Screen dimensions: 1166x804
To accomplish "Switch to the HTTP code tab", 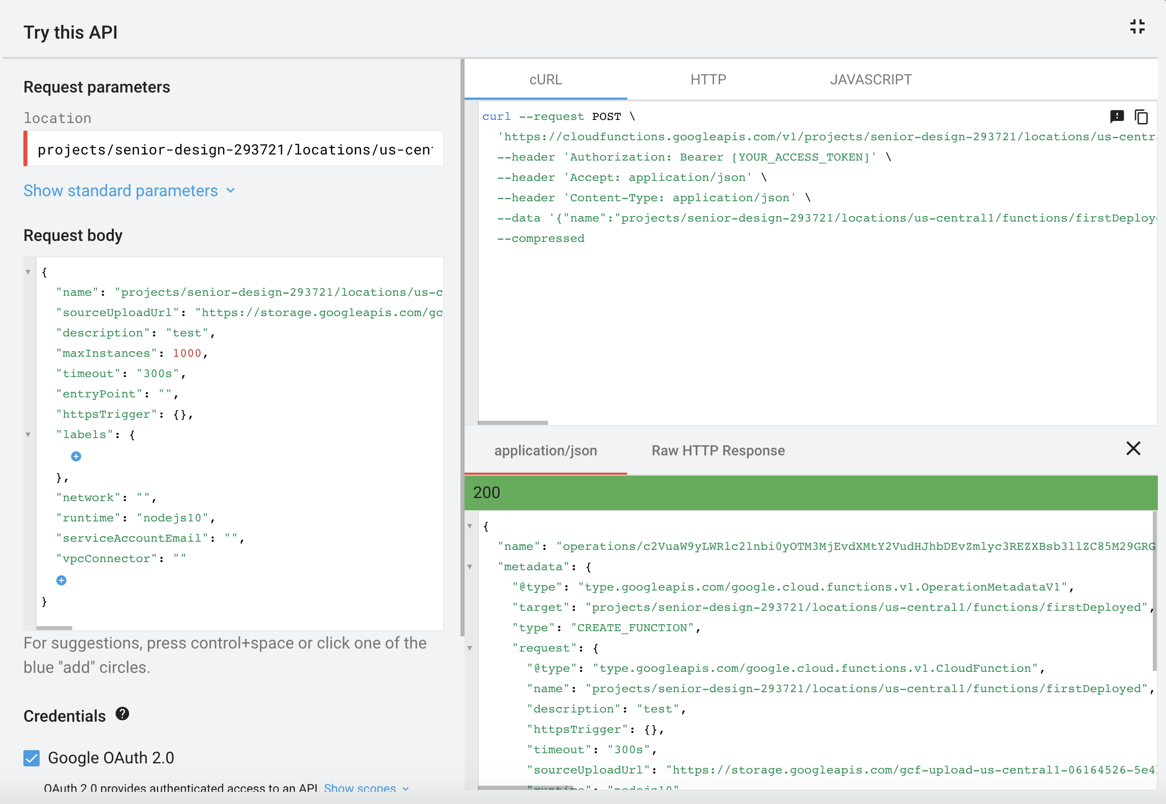I will pyautogui.click(x=708, y=80).
